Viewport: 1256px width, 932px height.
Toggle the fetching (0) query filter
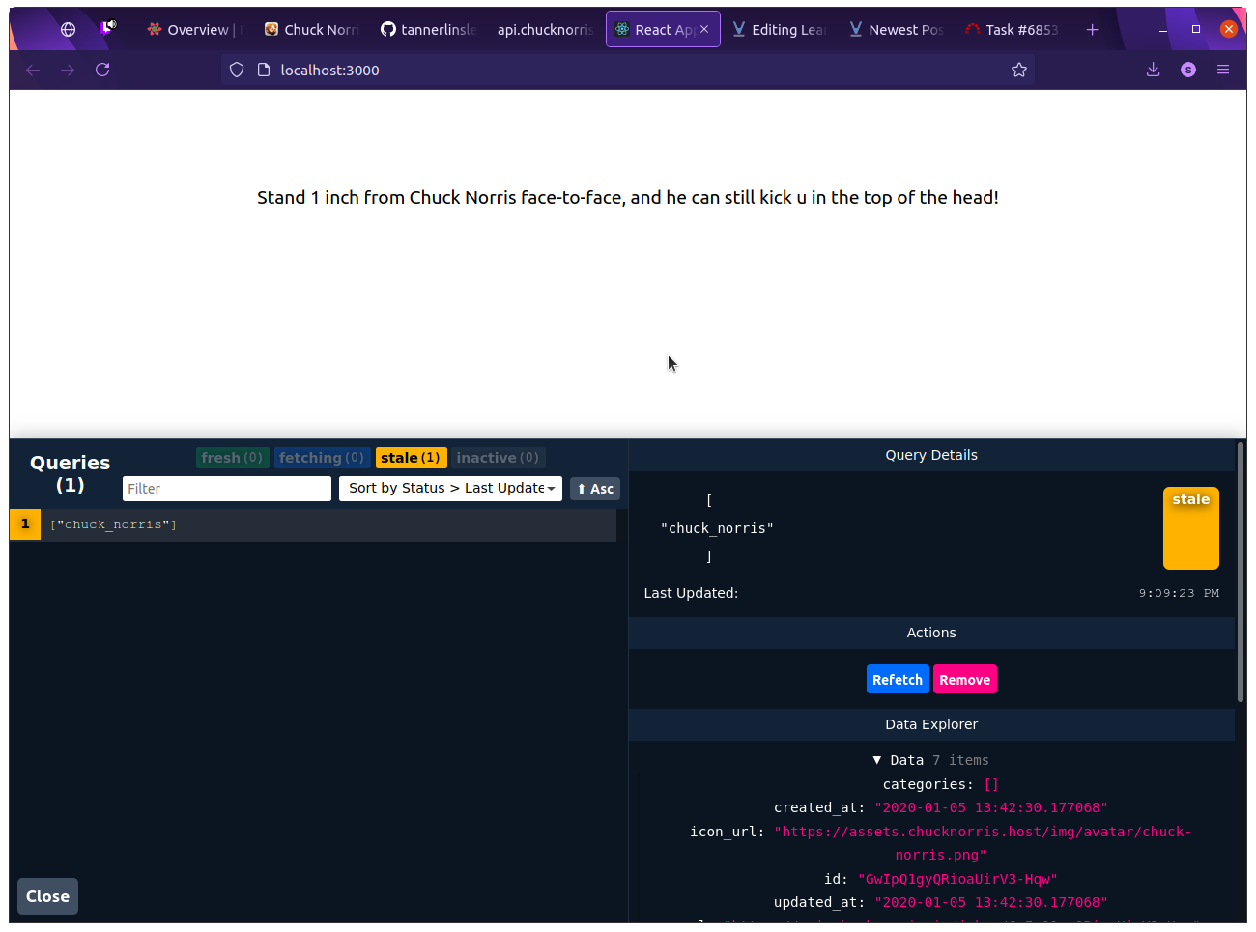coord(321,457)
